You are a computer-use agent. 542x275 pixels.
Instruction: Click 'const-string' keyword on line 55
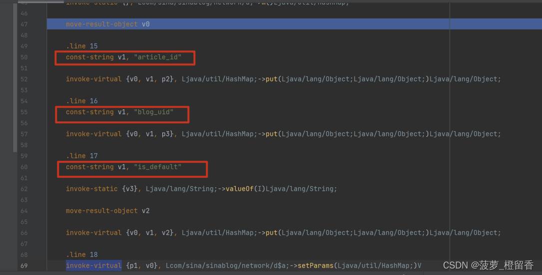point(90,112)
